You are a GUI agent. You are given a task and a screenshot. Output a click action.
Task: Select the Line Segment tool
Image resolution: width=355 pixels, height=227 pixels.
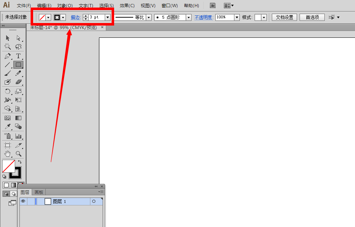pyautogui.click(x=8, y=65)
